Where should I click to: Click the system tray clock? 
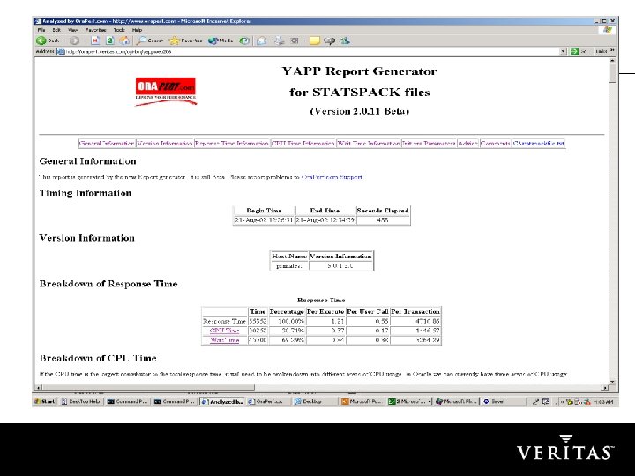(603, 402)
